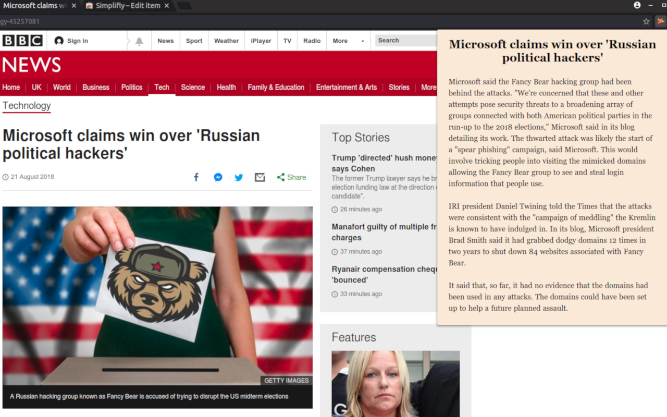The image size is (667, 417).
Task: Share article on Twitter
Action: pyautogui.click(x=239, y=177)
